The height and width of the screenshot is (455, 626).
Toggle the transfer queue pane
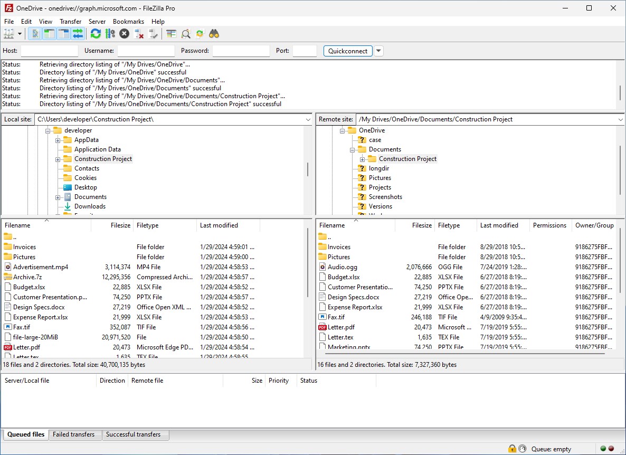77,33
